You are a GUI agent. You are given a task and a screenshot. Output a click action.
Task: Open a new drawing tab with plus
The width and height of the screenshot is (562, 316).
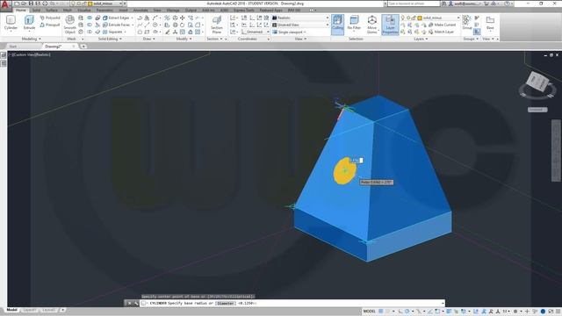point(83,47)
